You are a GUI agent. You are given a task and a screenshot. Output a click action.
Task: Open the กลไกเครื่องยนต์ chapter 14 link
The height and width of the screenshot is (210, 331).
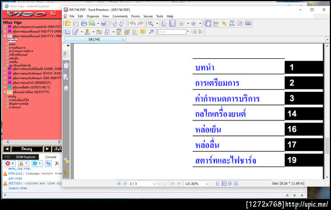tap(221, 114)
